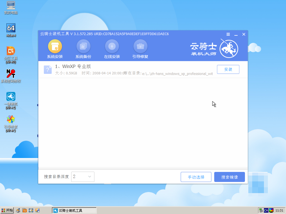Expand the 搜索目录深度 dropdown
Image resolution: width=286 pixels, height=214 pixels.
83,177
